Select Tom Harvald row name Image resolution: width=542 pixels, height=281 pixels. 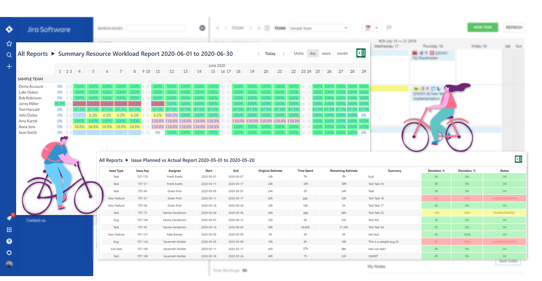point(29,109)
